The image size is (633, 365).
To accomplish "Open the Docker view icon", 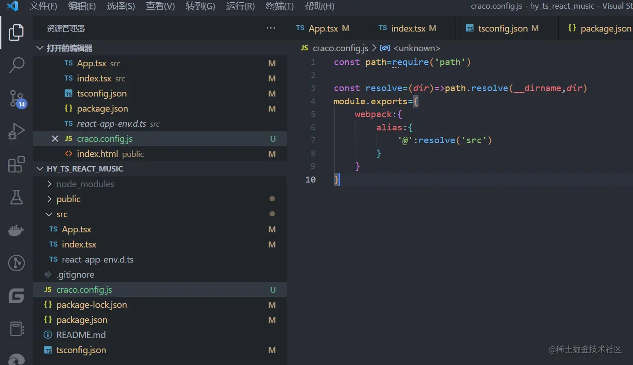I will 17,230.
